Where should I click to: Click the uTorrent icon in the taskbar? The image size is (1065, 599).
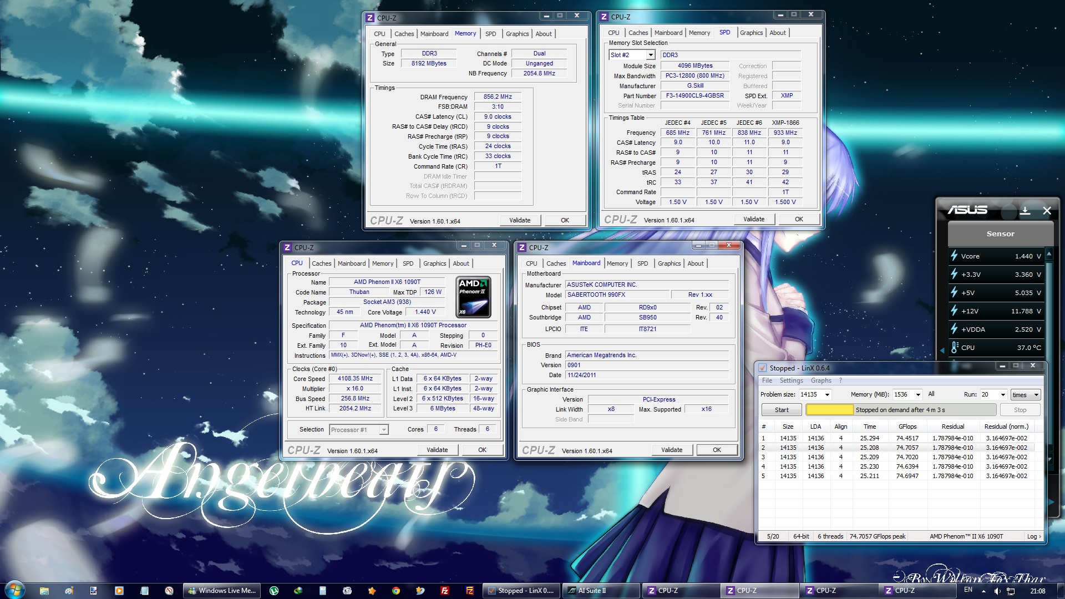[274, 591]
